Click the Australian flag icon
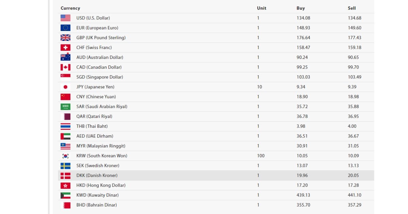 [x=65, y=57]
